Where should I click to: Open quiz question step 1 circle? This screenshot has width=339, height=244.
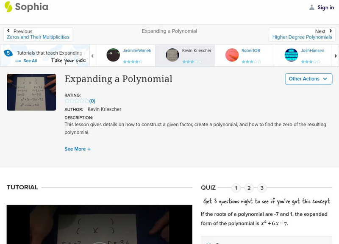[x=236, y=187]
